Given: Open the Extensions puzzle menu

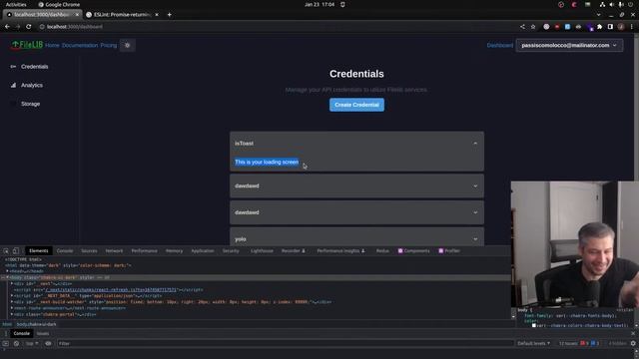Looking at the screenshot, I should [599, 27].
